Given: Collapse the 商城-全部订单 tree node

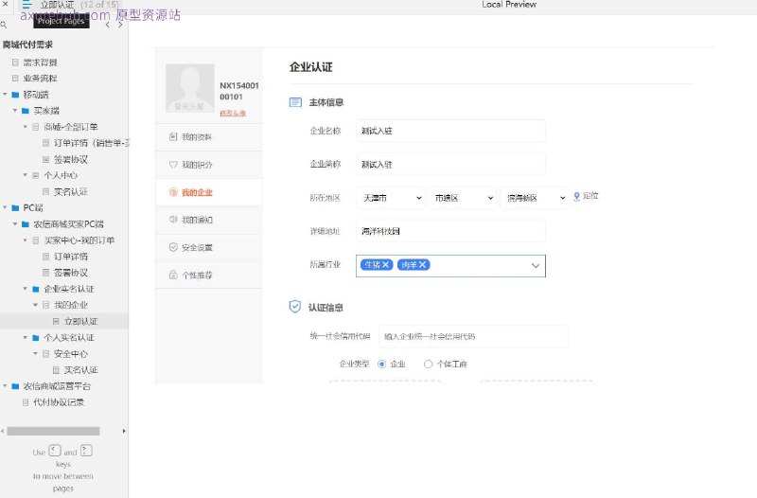Looking at the screenshot, I should 26,127.
